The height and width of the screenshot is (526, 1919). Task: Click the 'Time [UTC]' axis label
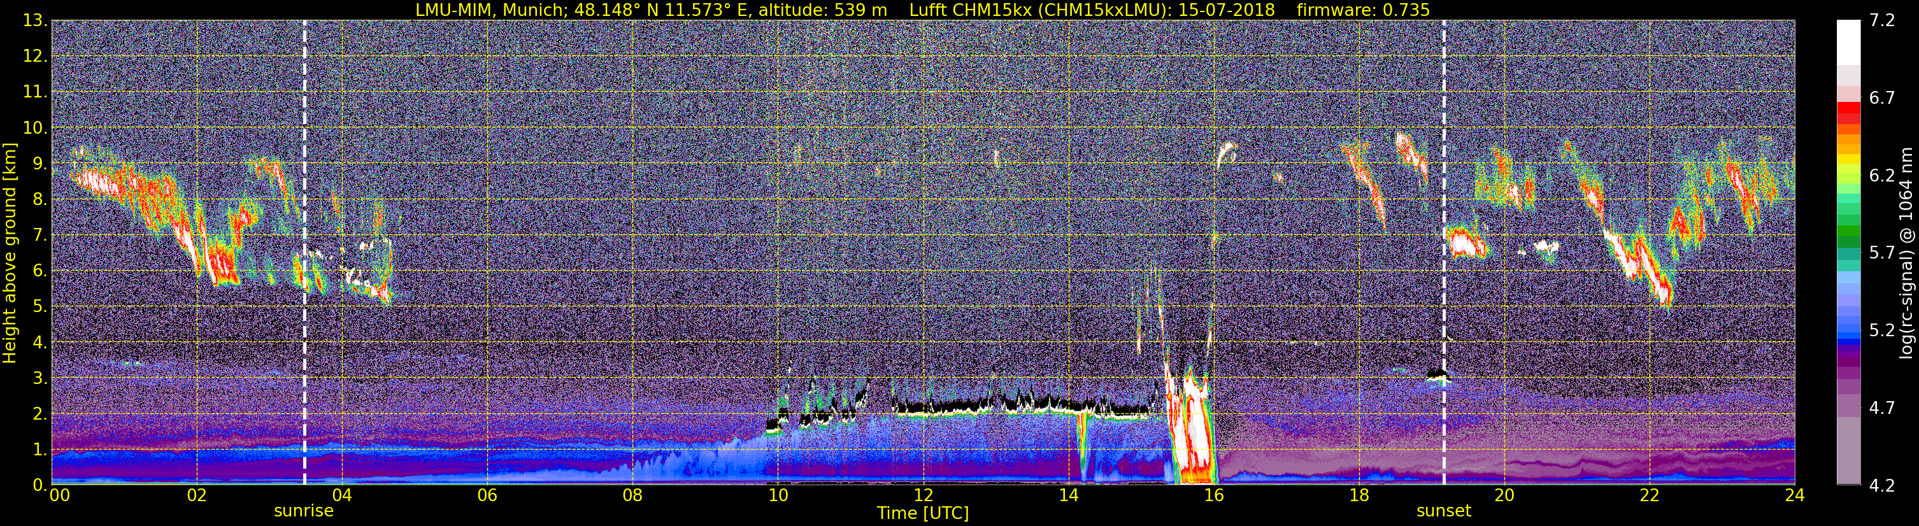point(923,513)
